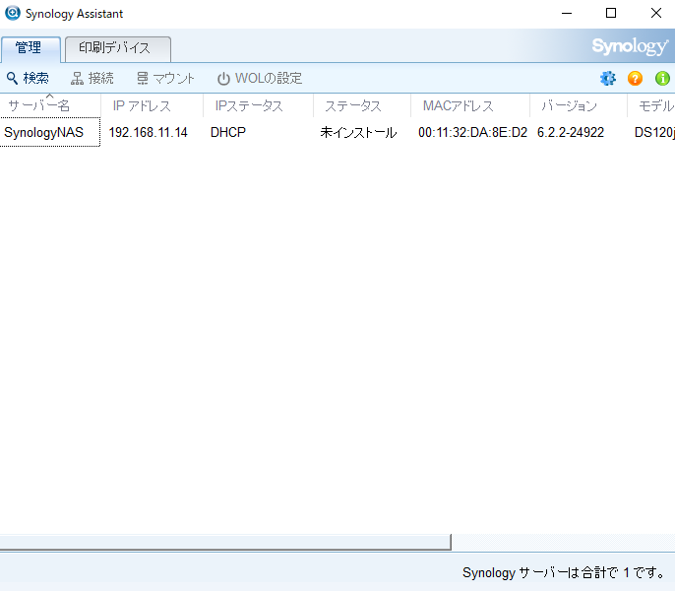The width and height of the screenshot is (675, 591).
Task: Sort by the IP アドレス column header
Action: pyautogui.click(x=152, y=105)
